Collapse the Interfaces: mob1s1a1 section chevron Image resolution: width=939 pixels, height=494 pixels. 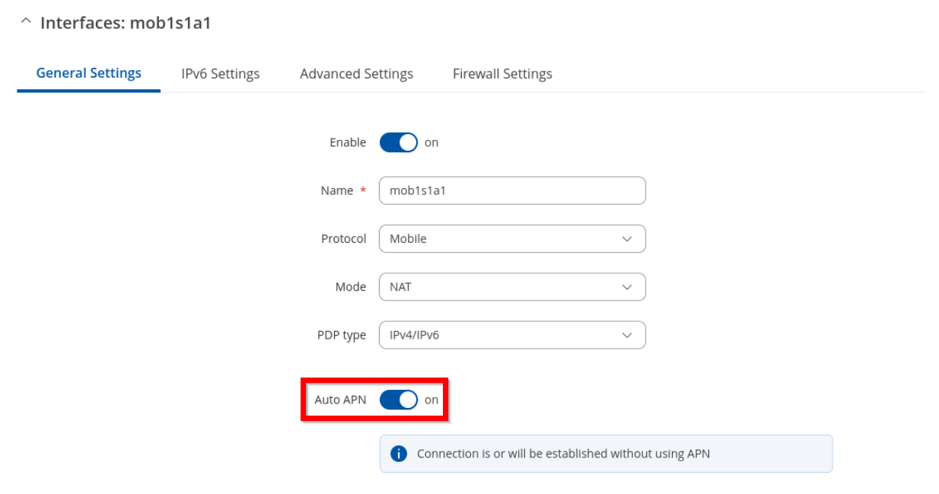point(27,23)
